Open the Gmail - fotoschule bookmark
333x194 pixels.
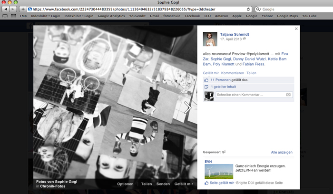[x=165, y=16]
